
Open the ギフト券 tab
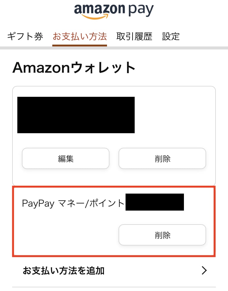coord(25,36)
